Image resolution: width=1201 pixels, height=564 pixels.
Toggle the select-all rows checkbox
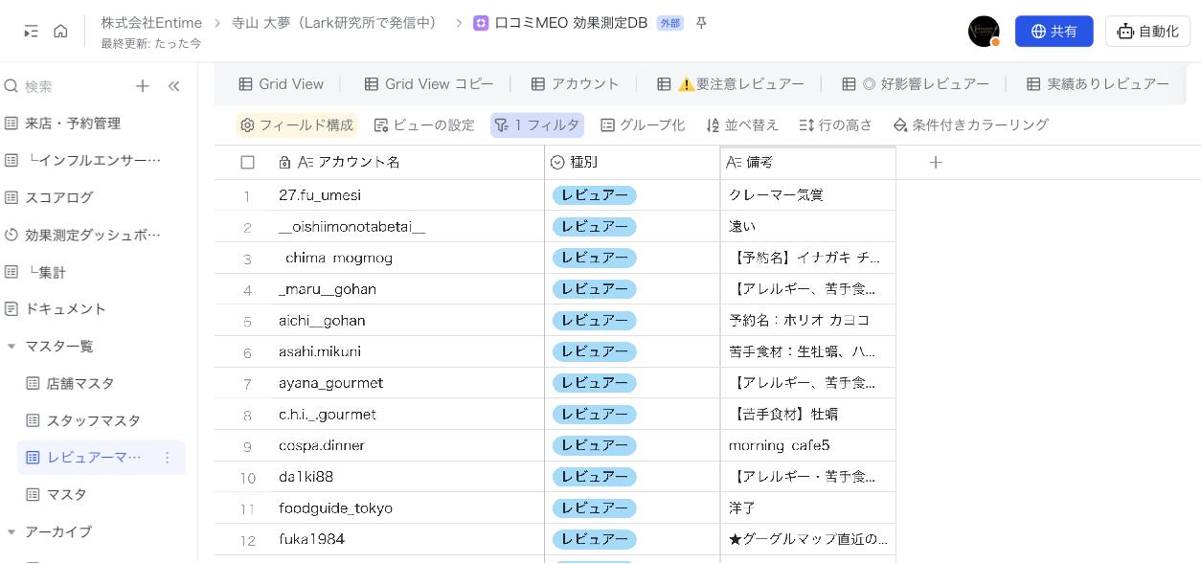(247, 163)
